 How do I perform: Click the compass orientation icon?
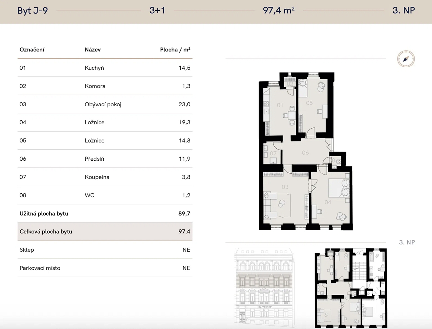[406, 59]
